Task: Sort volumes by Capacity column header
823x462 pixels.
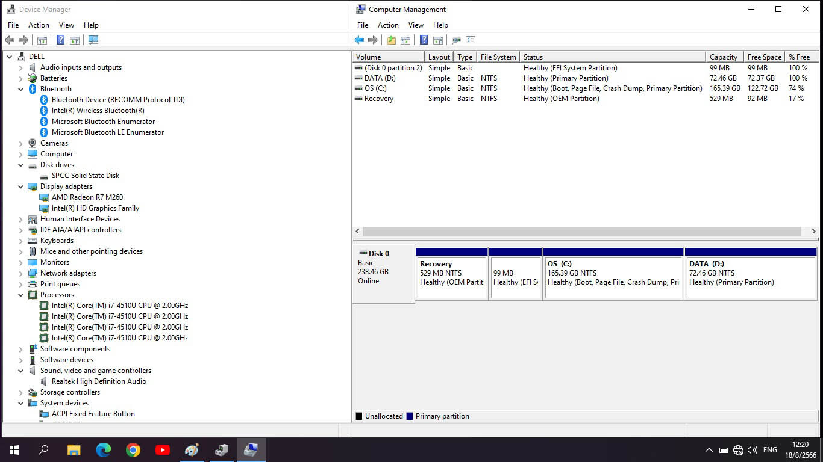Action: 724,57
